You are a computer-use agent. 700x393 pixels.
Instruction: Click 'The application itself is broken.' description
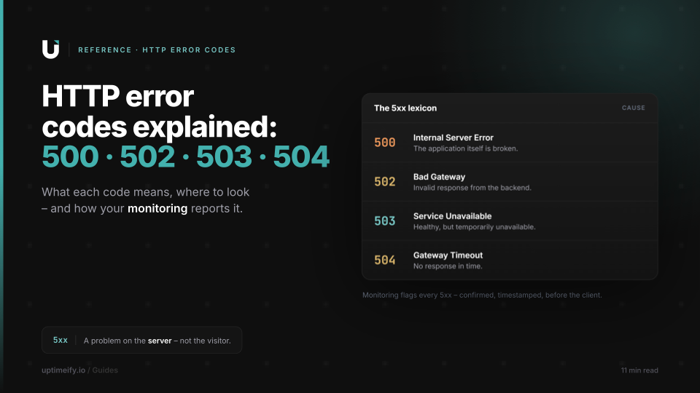pyautogui.click(x=466, y=148)
